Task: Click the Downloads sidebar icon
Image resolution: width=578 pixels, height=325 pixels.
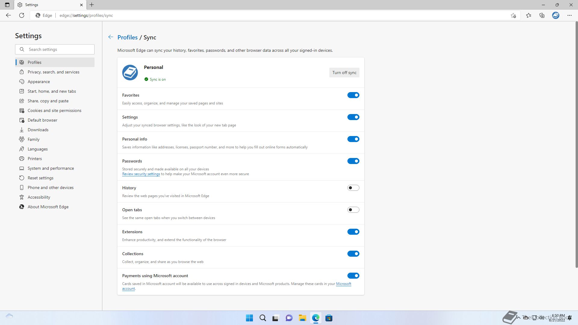Action: [x=22, y=130]
